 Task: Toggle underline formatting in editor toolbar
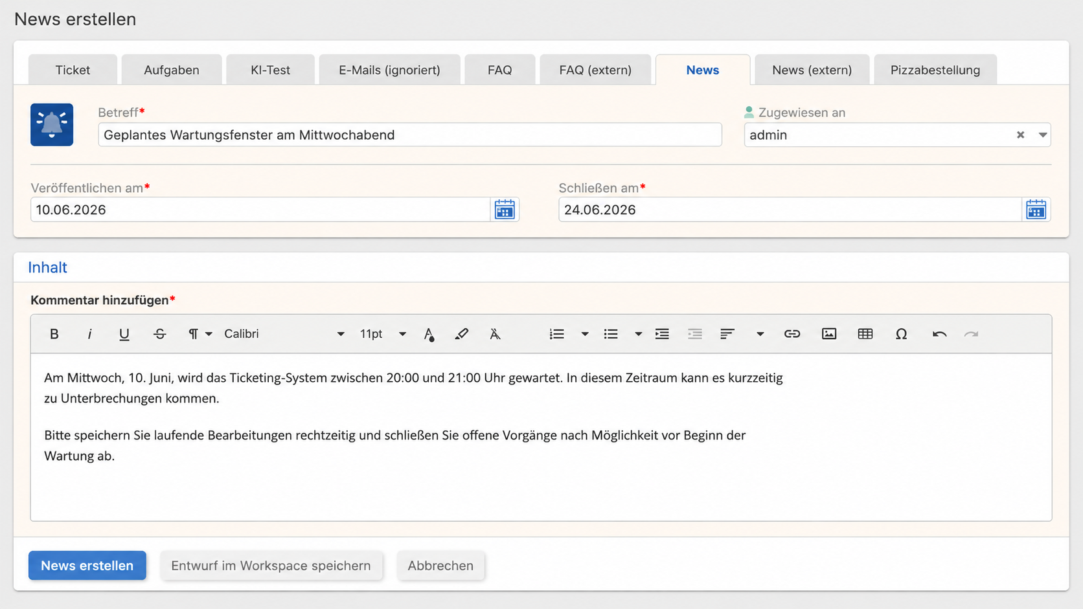tap(124, 334)
